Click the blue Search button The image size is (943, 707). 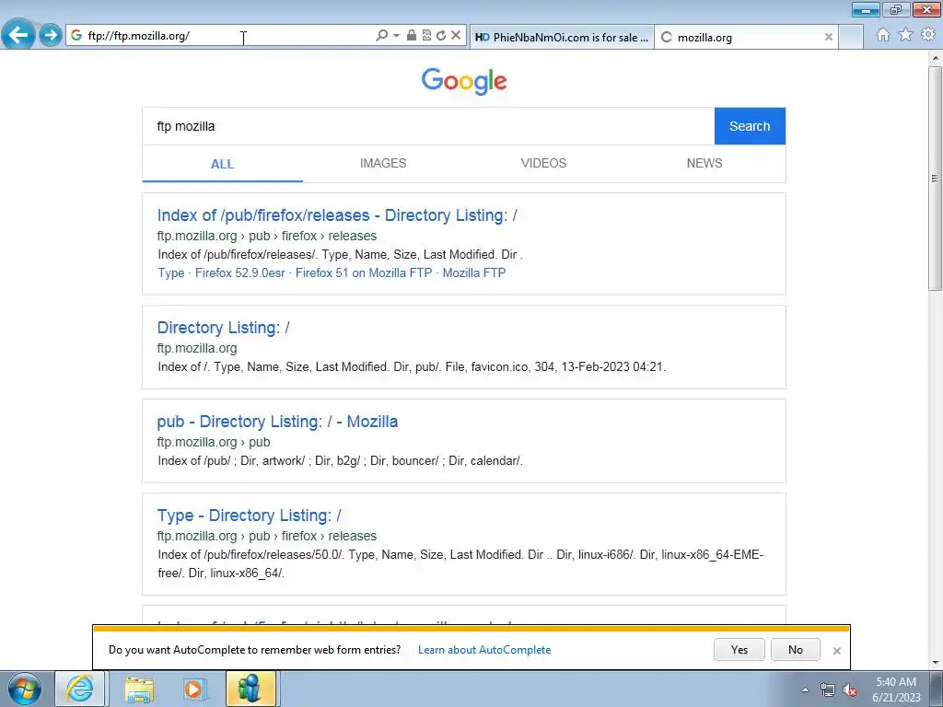[x=750, y=126]
